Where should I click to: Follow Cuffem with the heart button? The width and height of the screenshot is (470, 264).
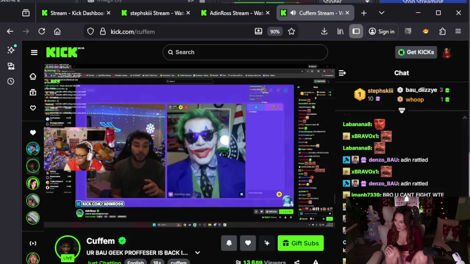[x=248, y=243]
